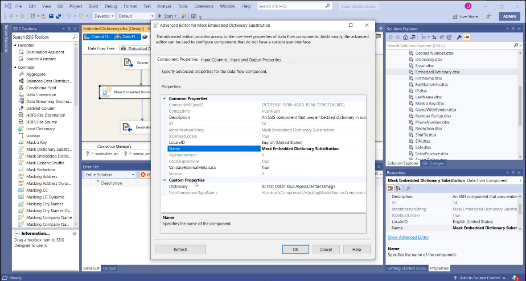526x281 pixels.
Task: Click the ADMIN button at top right
Action: (509, 16)
